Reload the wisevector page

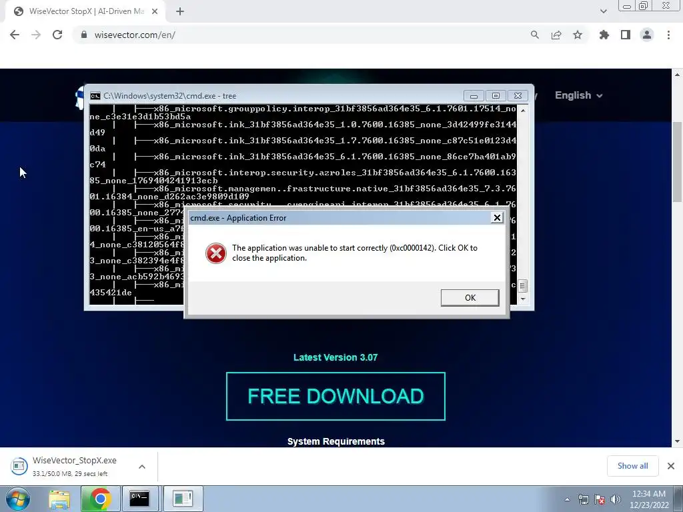coord(57,35)
